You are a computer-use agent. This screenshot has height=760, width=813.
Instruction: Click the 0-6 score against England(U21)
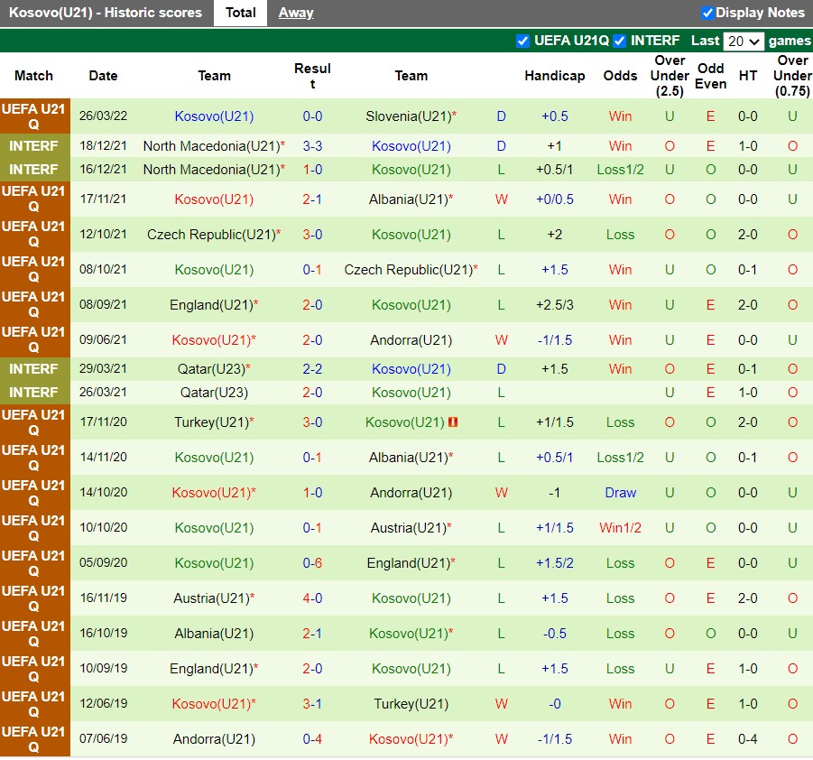tap(312, 563)
